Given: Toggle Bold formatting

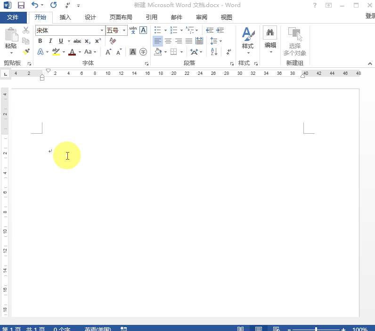Looking at the screenshot, I should tap(40, 41).
